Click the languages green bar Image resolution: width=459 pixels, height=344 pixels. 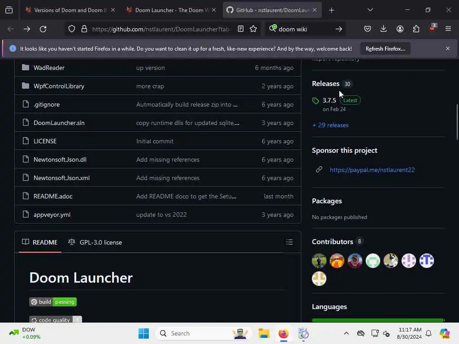point(378,320)
